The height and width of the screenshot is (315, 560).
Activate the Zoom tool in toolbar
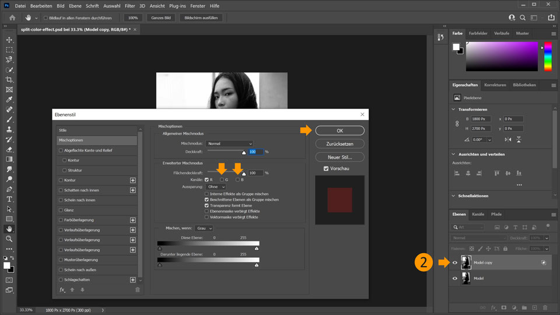9,239
